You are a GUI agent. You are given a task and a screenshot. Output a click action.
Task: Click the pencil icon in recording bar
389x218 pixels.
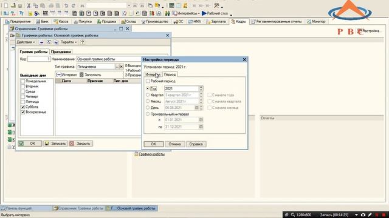click(370, 215)
